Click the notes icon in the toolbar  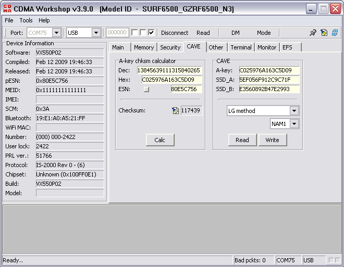[x=324, y=33]
